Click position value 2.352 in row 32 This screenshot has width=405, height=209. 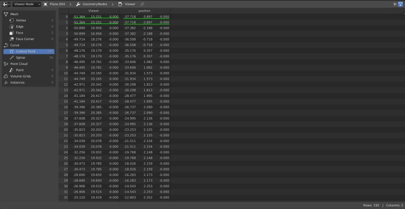pos(148,198)
